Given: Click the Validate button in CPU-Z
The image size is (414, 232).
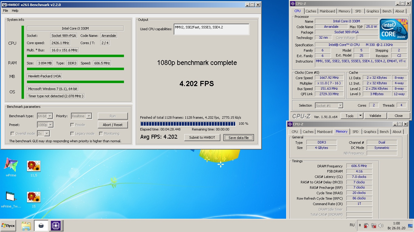Looking at the screenshot, I should [375, 116].
